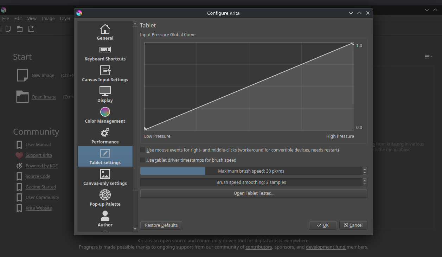Open the news options hamburger menu
This screenshot has width=442, height=257.
428,57
